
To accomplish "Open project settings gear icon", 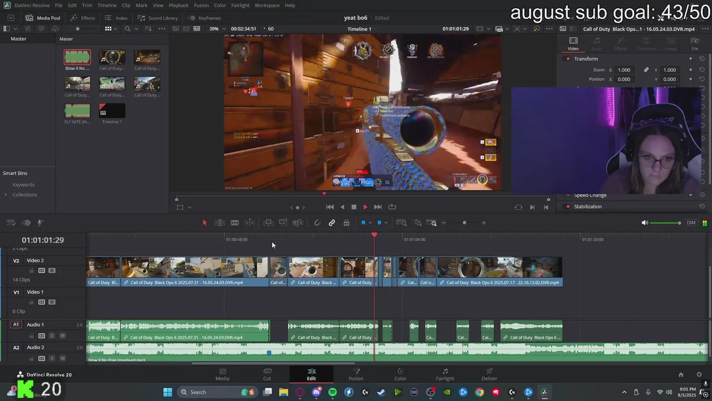I will coord(699,375).
